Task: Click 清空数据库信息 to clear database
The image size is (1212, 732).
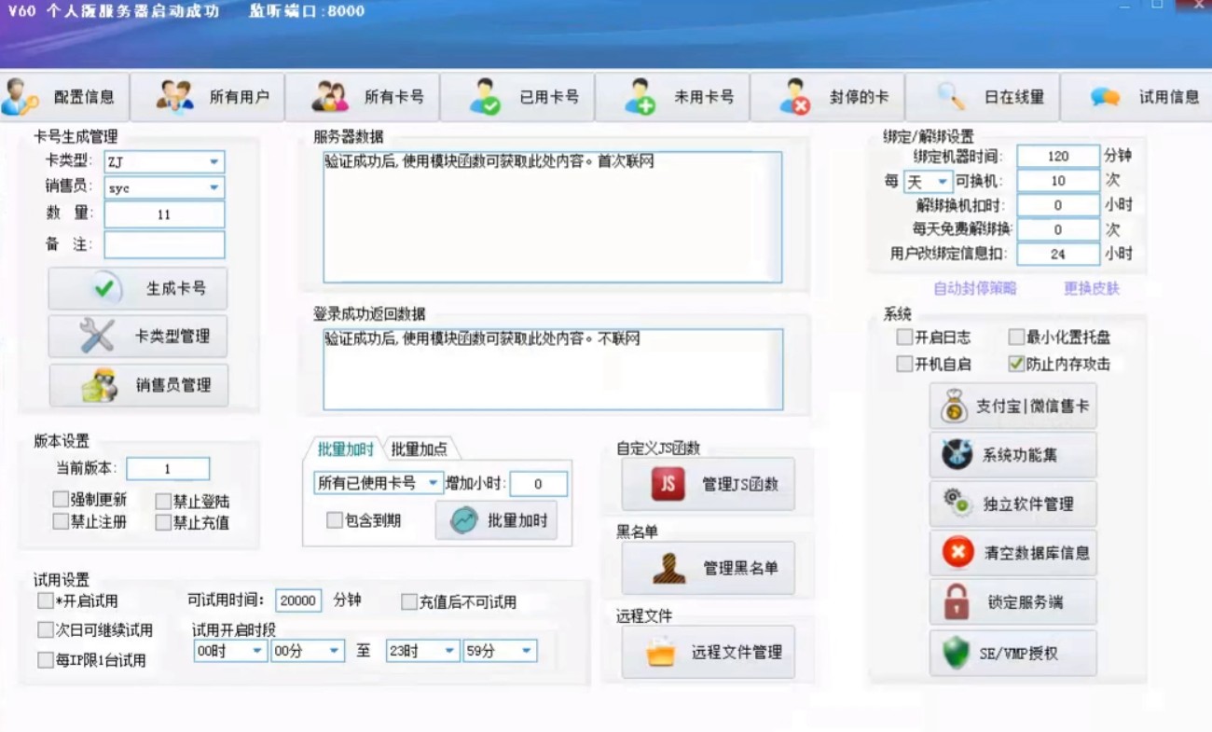Action: [x=1013, y=552]
